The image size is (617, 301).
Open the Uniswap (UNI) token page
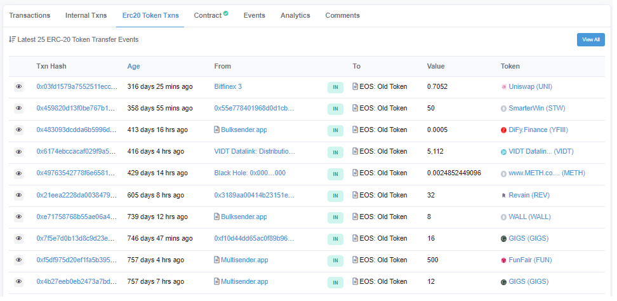(531, 86)
